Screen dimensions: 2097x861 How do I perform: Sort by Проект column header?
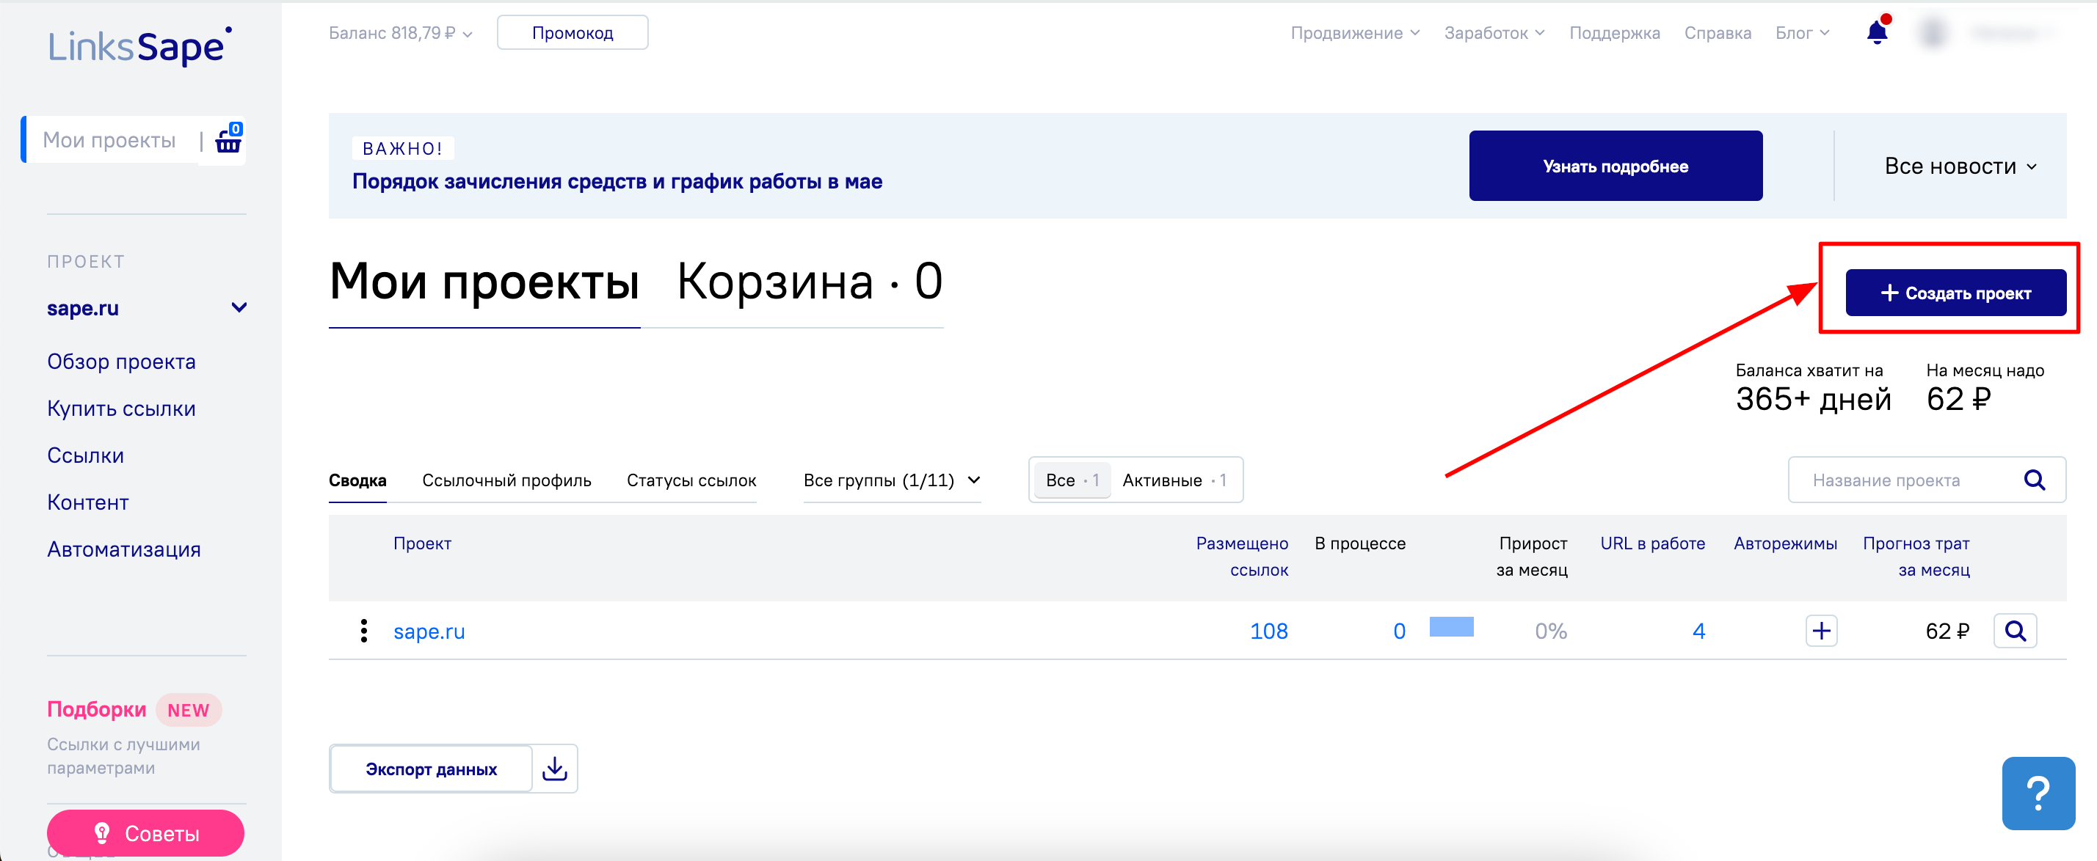pyautogui.click(x=422, y=543)
